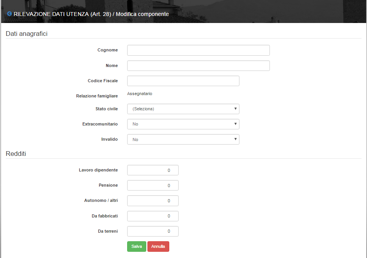Click the Redditi section heading
The height and width of the screenshot is (258, 367).
click(x=16, y=154)
